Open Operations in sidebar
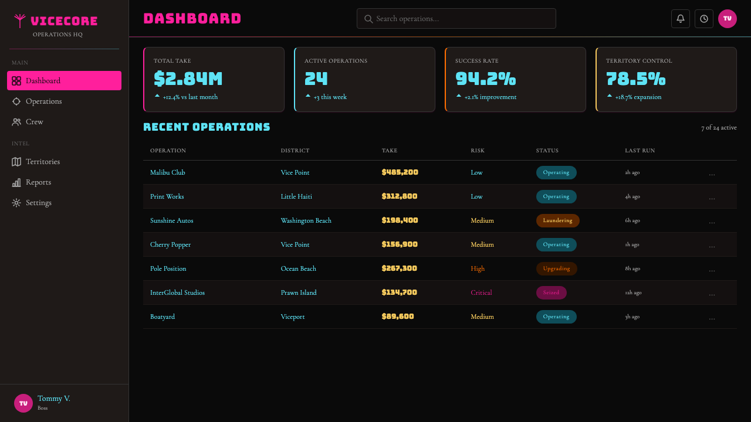751x422 pixels. coord(64,101)
